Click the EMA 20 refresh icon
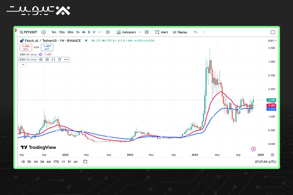 point(41,55)
